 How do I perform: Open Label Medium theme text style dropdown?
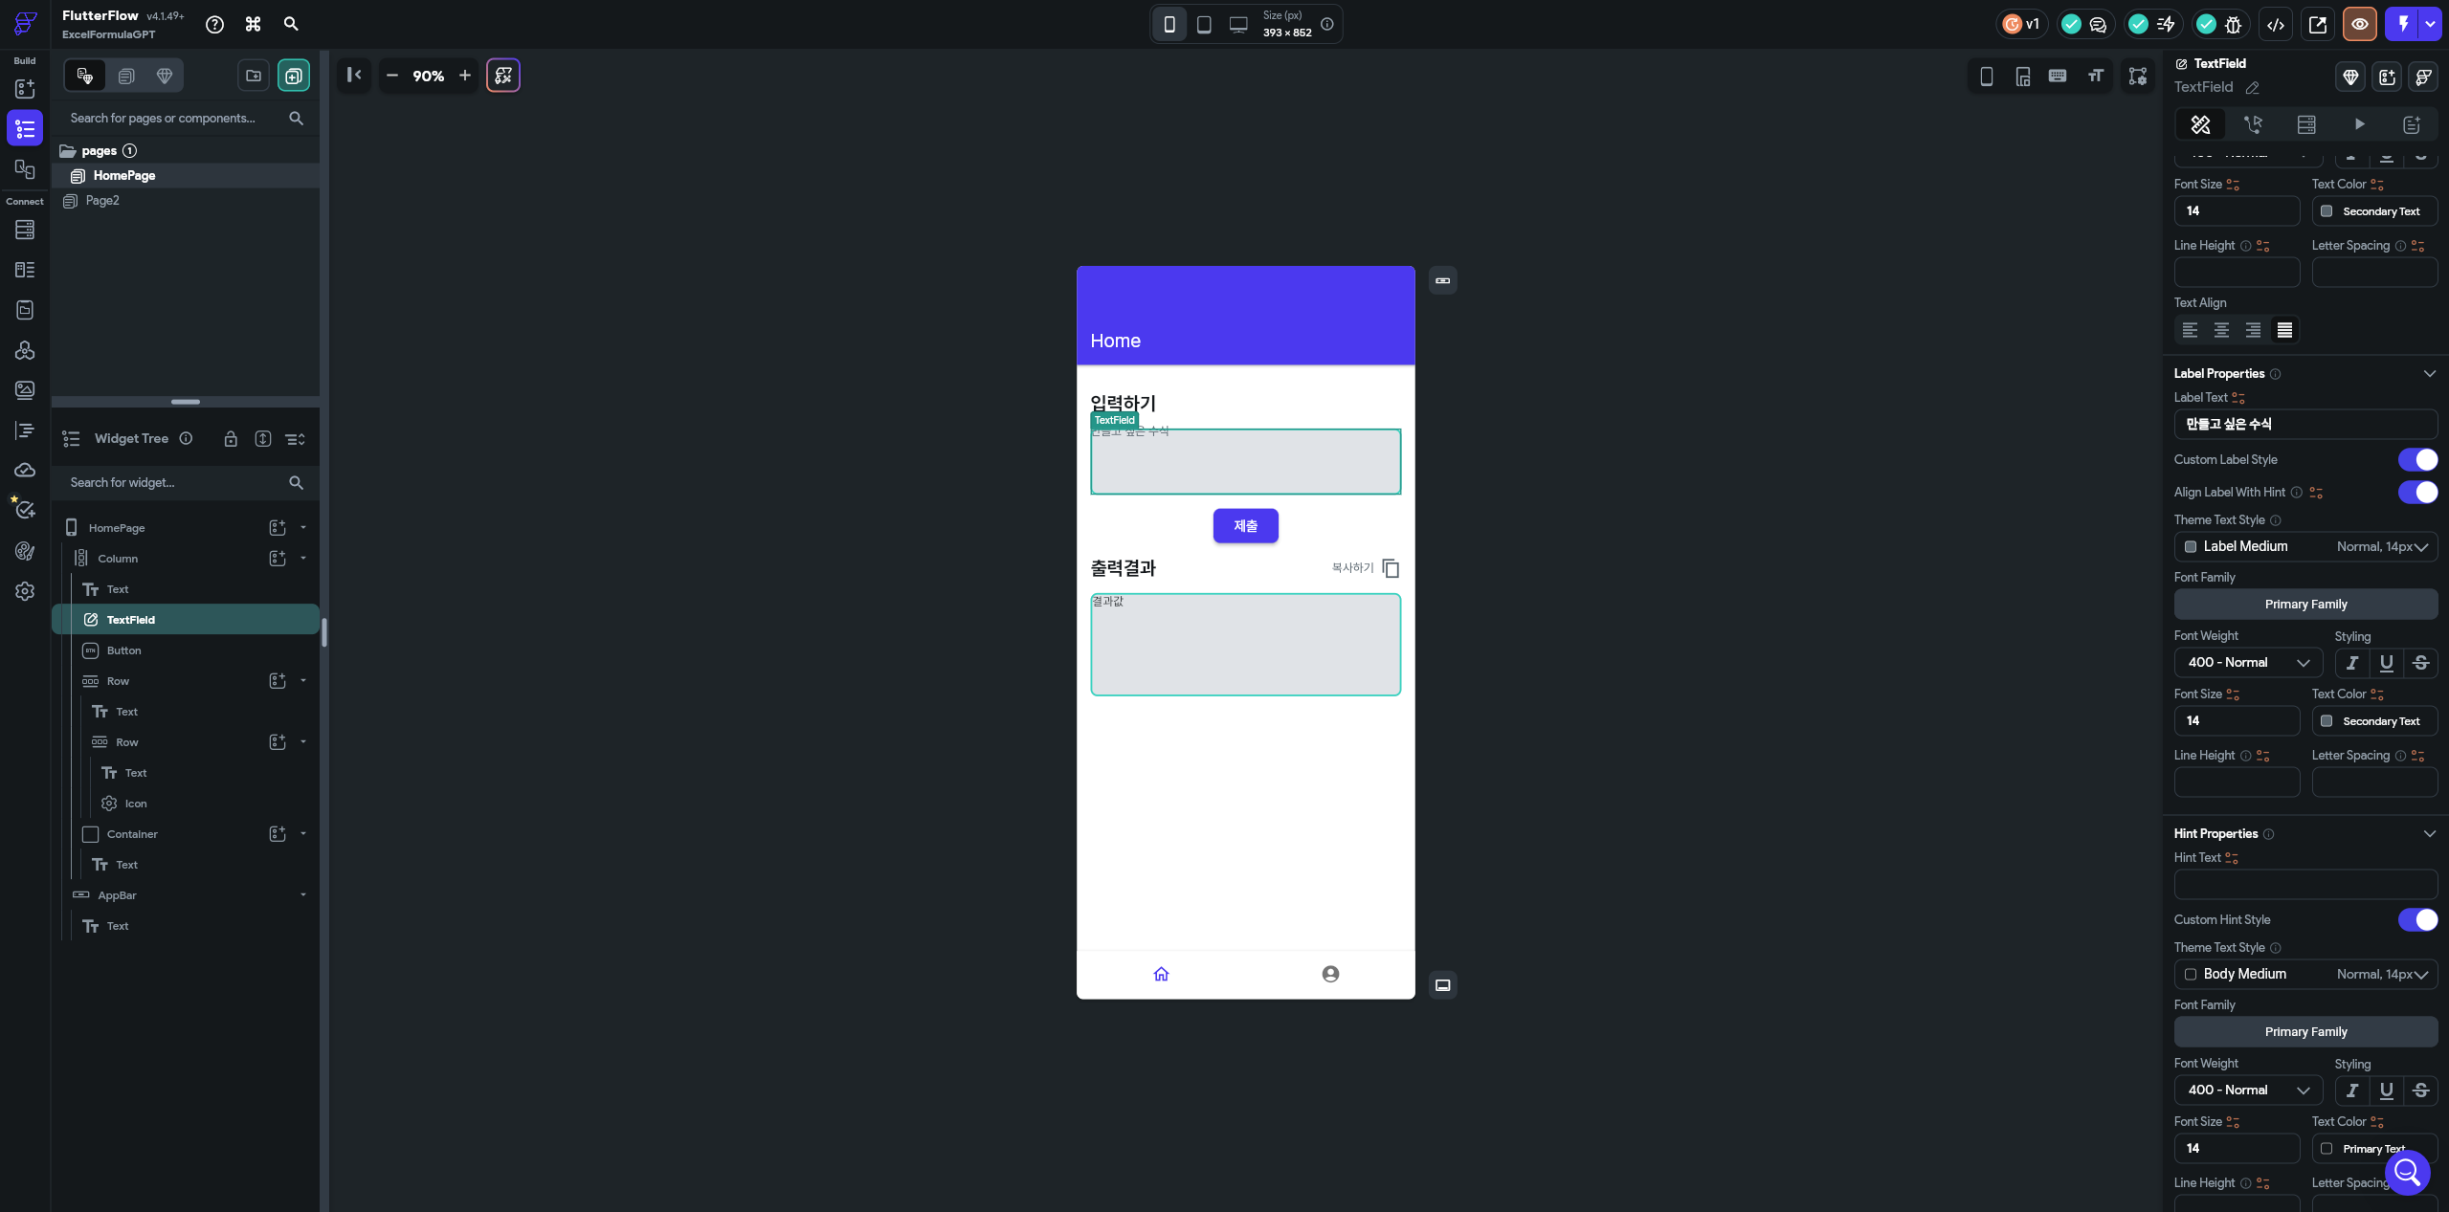pyautogui.click(x=2305, y=547)
